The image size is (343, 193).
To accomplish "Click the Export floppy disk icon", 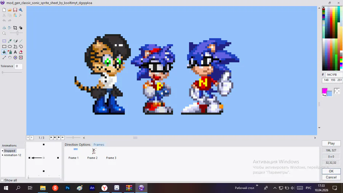I will pyautogui.click(x=15, y=10).
